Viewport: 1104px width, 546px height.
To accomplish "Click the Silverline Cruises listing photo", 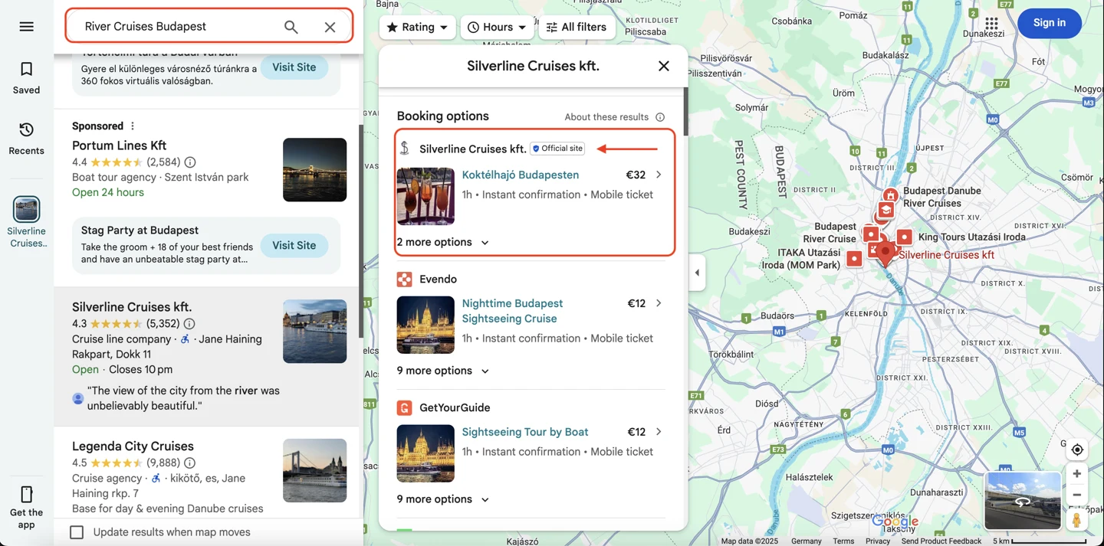I will click(x=314, y=332).
